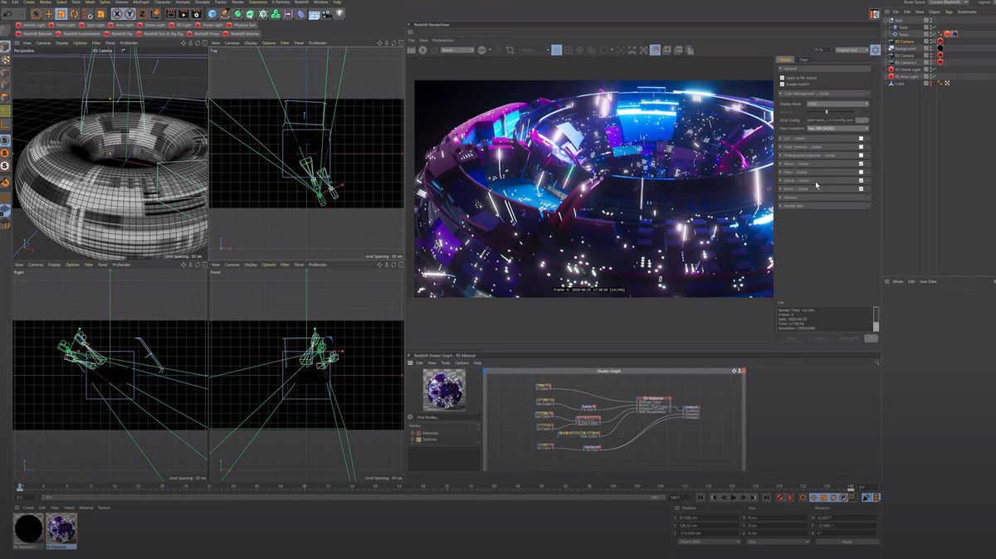Toggle the LUT Global checkbox
The width and height of the screenshot is (996, 559).
point(861,139)
